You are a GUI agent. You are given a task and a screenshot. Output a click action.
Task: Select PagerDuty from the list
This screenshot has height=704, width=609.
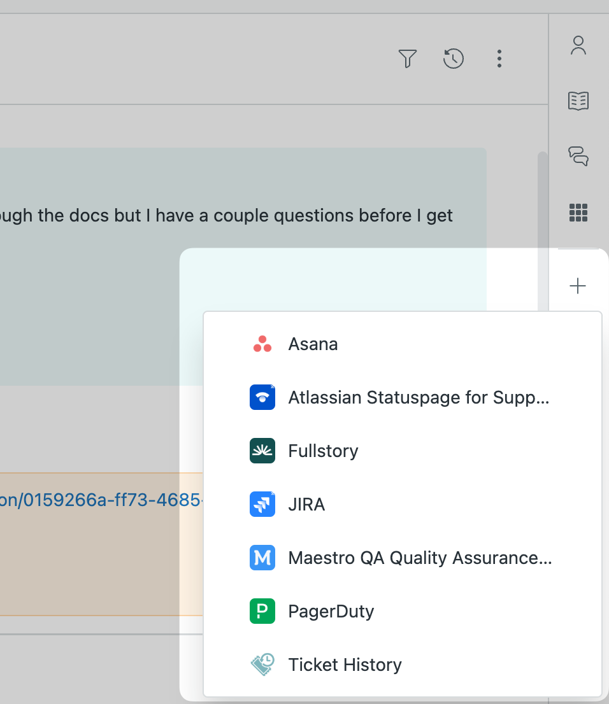pyautogui.click(x=331, y=612)
